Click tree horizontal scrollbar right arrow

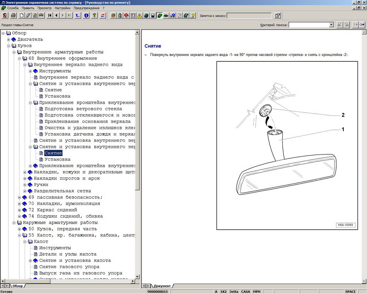tap(133, 281)
